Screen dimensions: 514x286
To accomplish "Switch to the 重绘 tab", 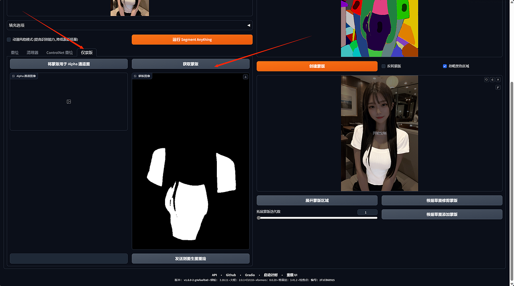I will (x=14, y=53).
